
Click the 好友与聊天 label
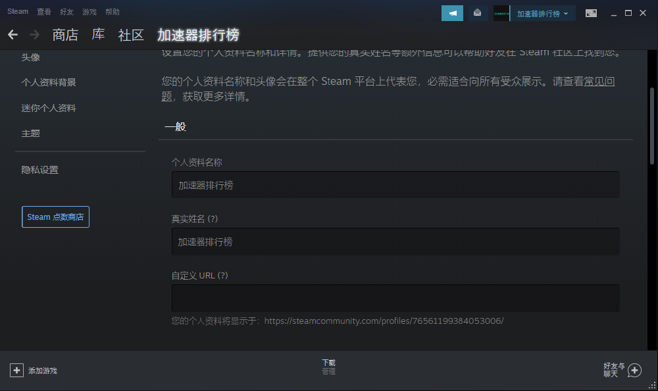click(x=614, y=370)
